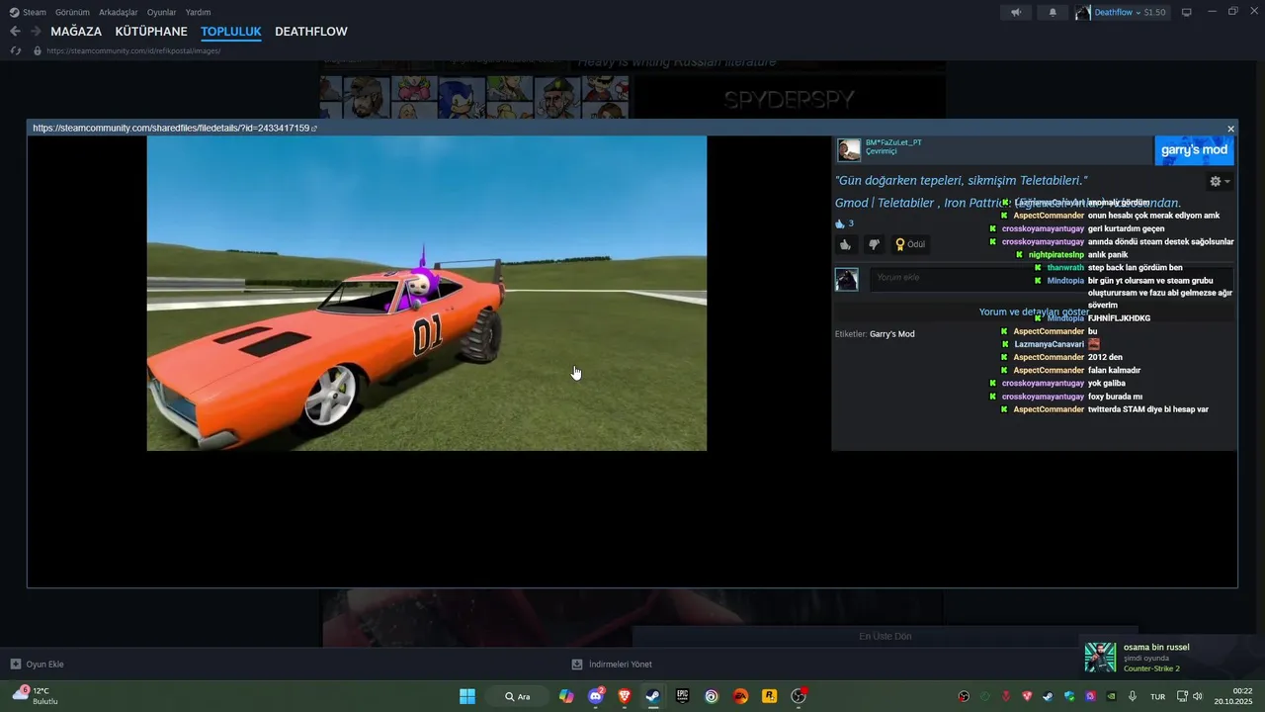Click the wallet balance $1.50
The width and height of the screenshot is (1265, 712).
[1154, 12]
